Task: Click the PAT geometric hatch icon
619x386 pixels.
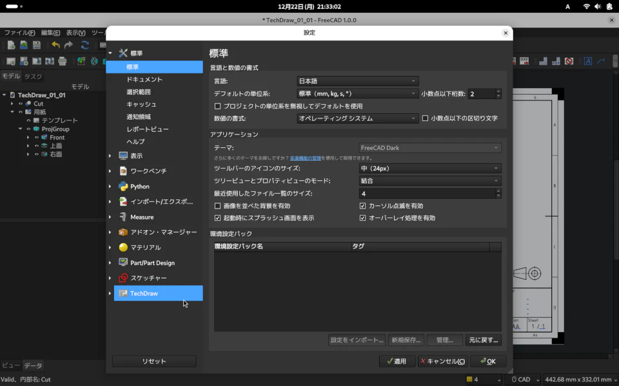Action: pyautogui.click(x=556, y=61)
